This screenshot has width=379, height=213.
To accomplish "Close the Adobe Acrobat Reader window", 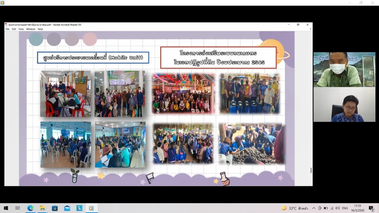I will pyautogui.click(x=307, y=25).
